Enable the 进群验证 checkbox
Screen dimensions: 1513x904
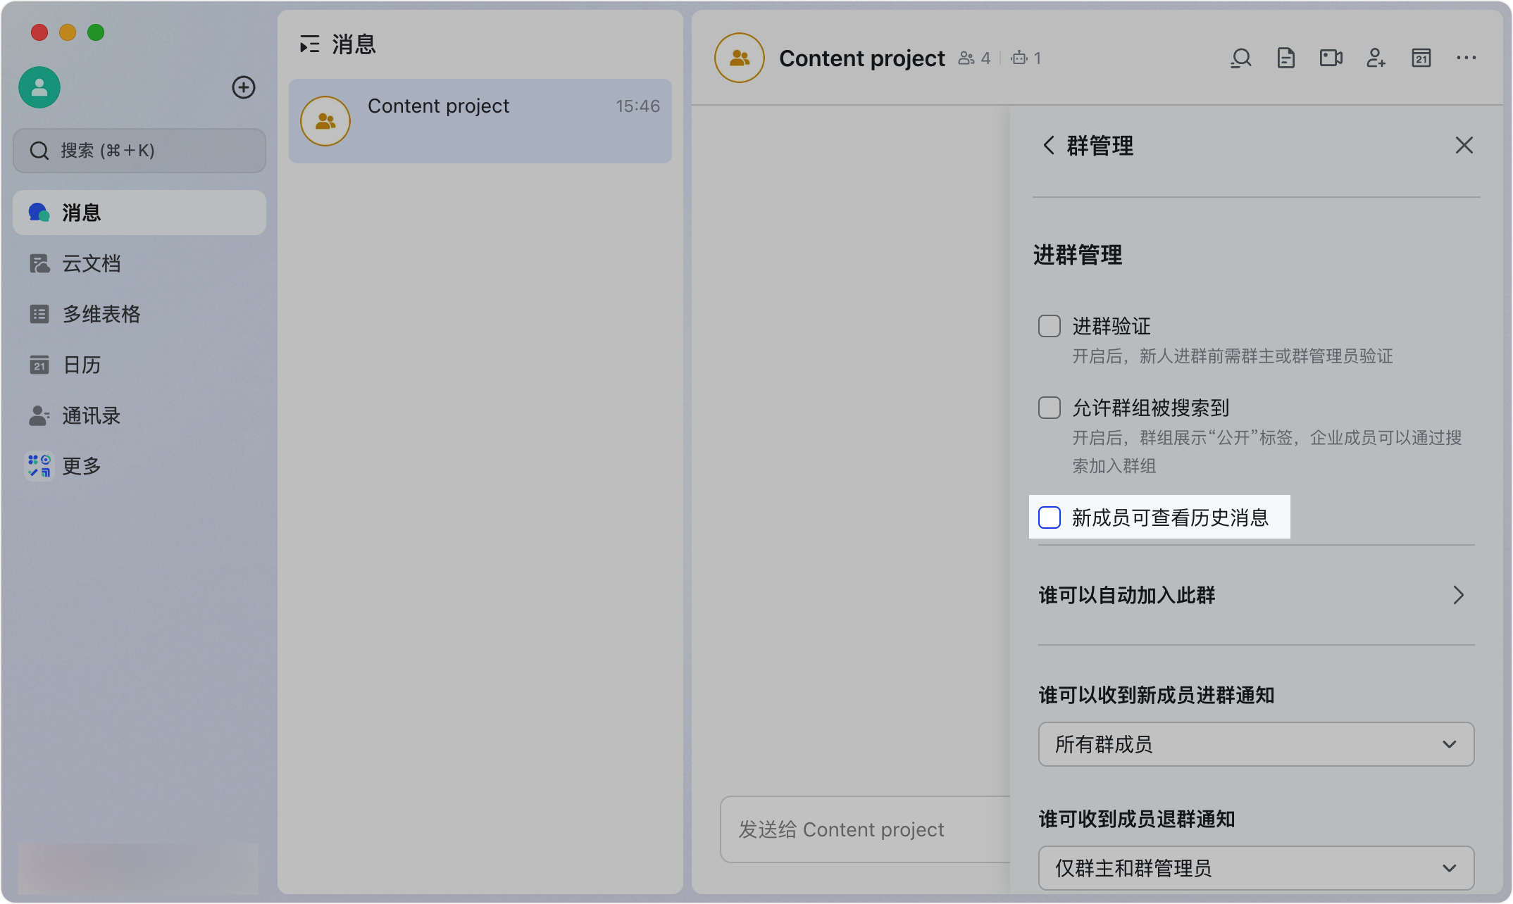tap(1050, 326)
